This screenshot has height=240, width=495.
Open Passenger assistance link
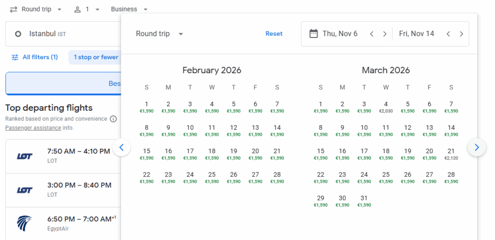[33, 128]
